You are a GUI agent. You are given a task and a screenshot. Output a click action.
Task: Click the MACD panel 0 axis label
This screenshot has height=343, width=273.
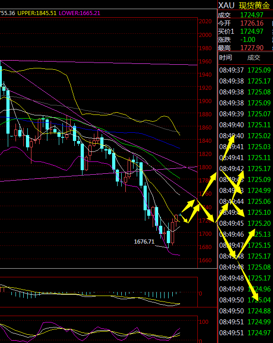pyautogui.click(x=201, y=293)
